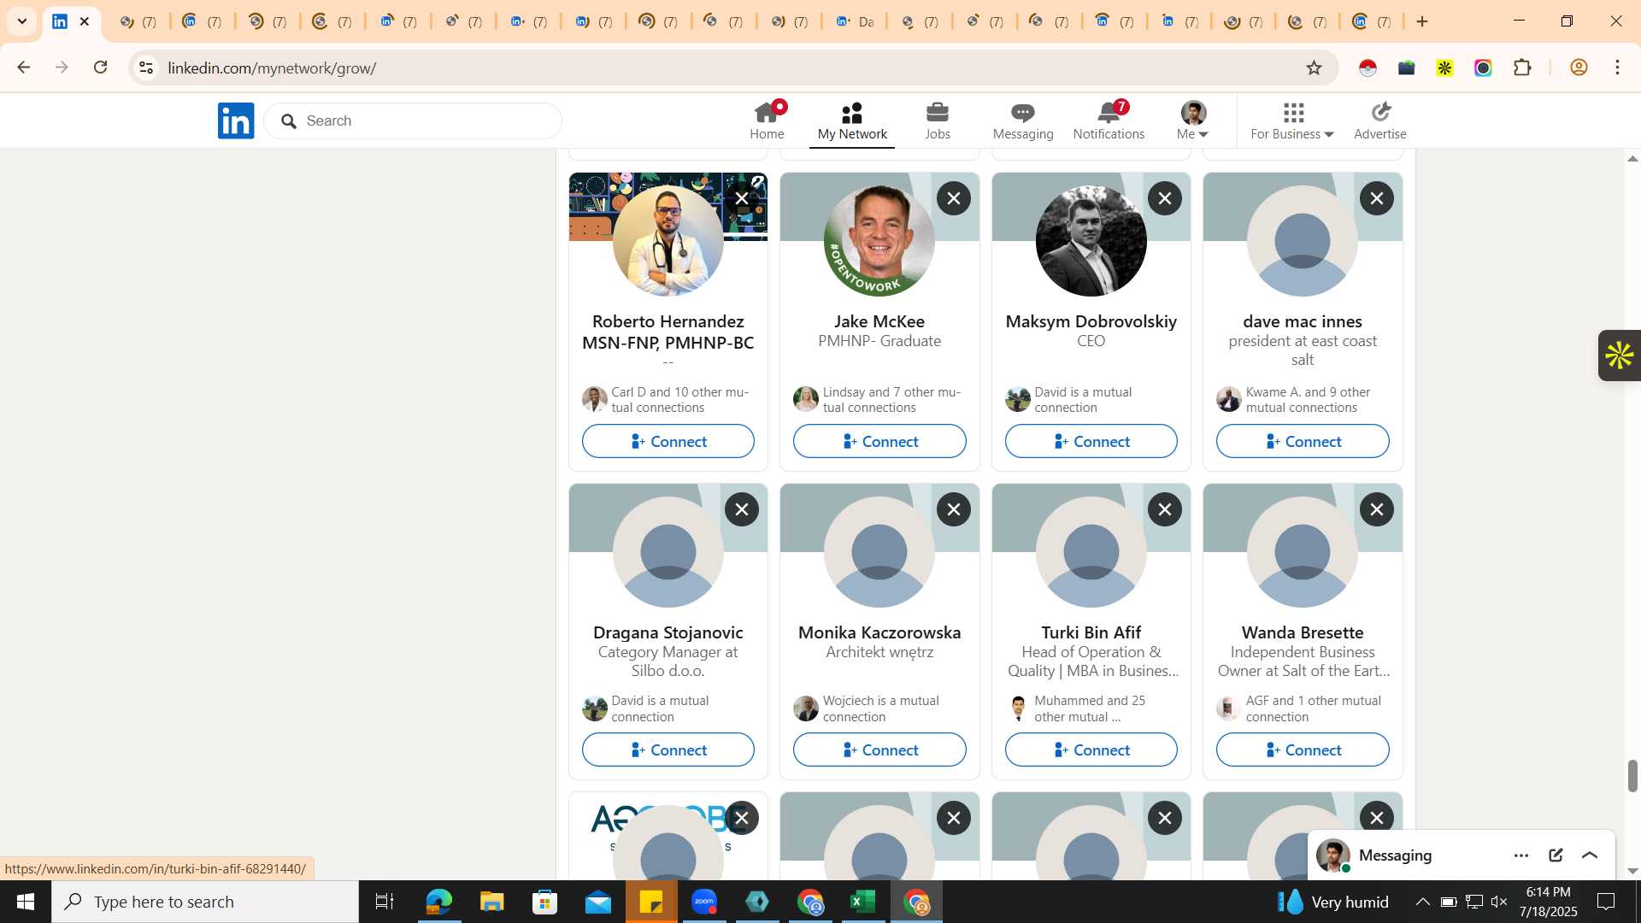Click the browser address bar URL

[x=272, y=68]
